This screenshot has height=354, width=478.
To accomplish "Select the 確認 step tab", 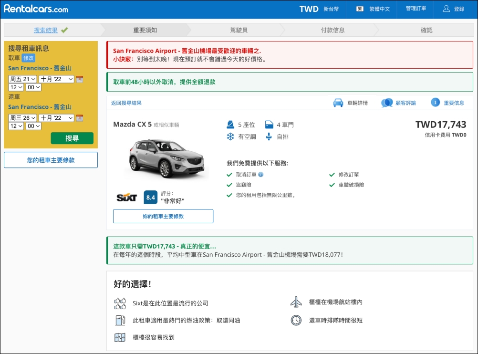I will pos(426,30).
